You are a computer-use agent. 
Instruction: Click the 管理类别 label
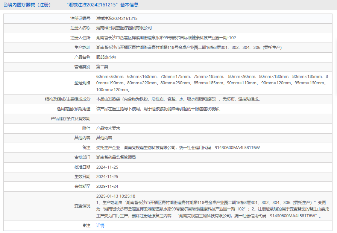coord(82,67)
